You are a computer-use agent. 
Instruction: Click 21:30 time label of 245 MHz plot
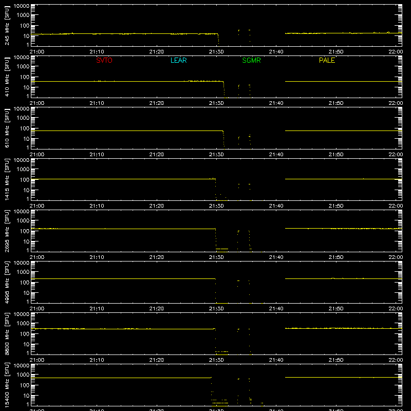click(x=216, y=52)
